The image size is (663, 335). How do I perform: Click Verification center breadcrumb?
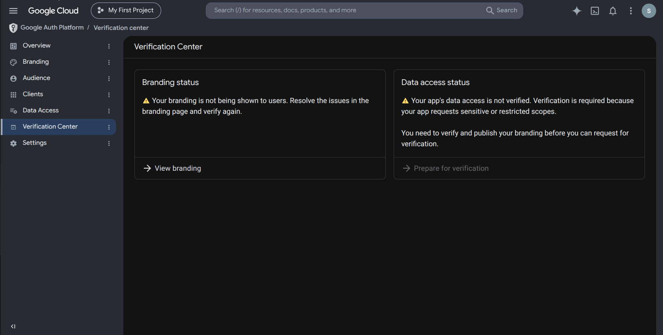121,28
